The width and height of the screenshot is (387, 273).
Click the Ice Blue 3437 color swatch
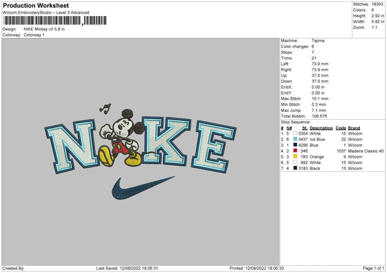click(x=295, y=139)
